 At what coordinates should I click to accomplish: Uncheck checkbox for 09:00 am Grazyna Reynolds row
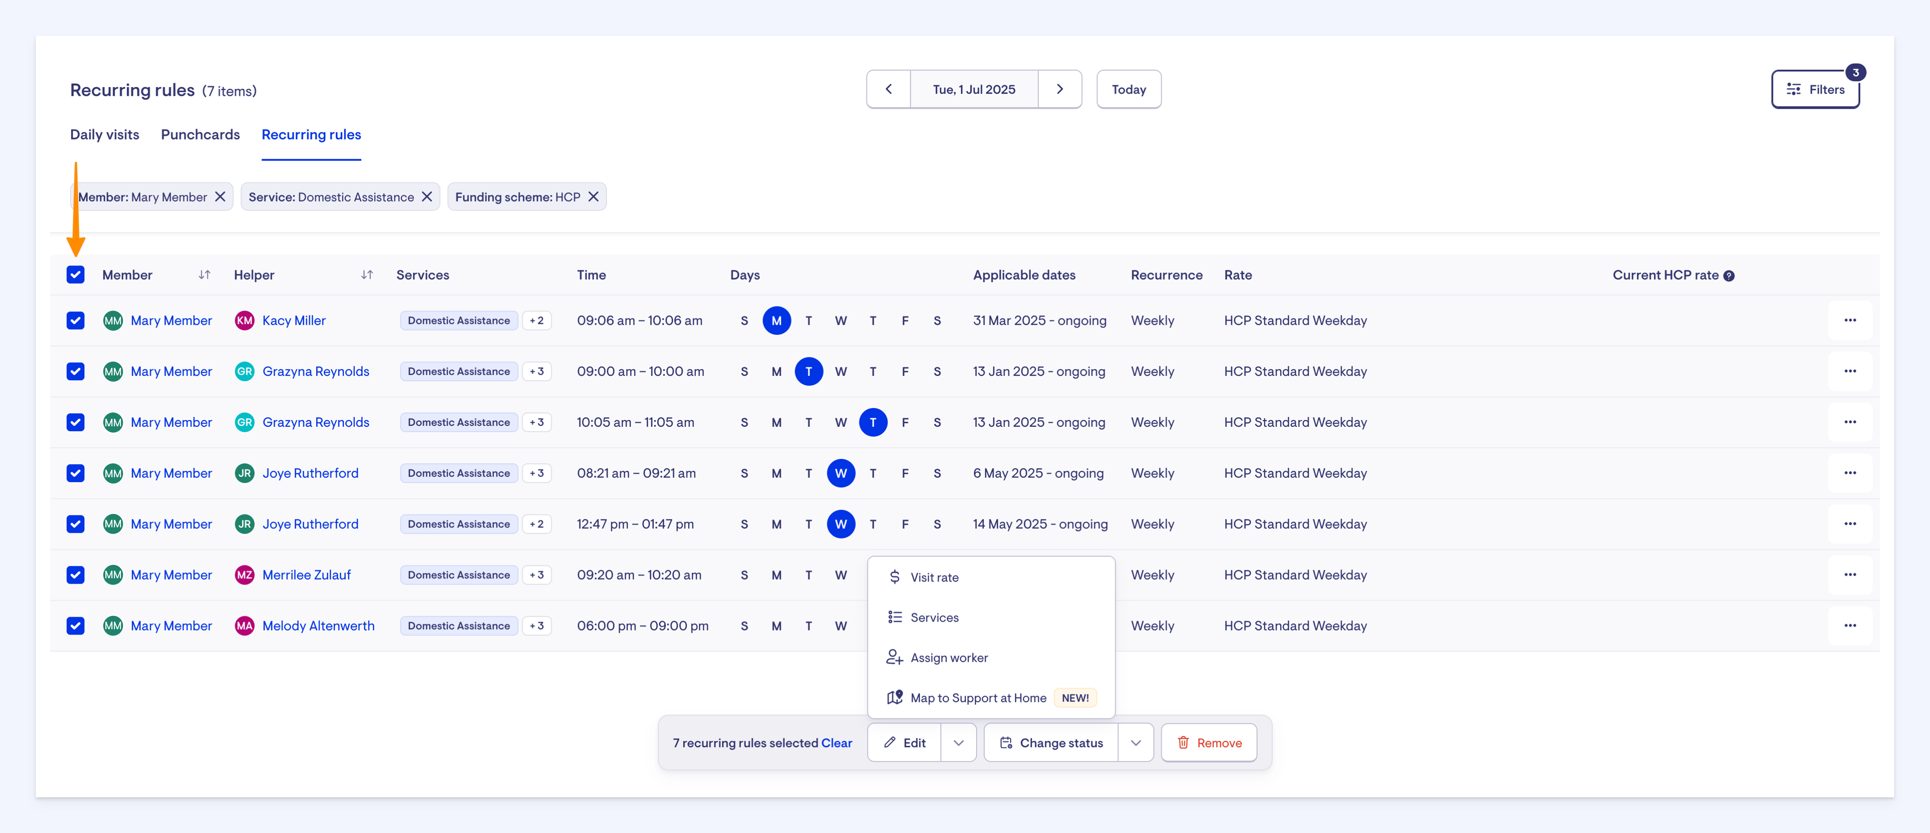(x=76, y=371)
